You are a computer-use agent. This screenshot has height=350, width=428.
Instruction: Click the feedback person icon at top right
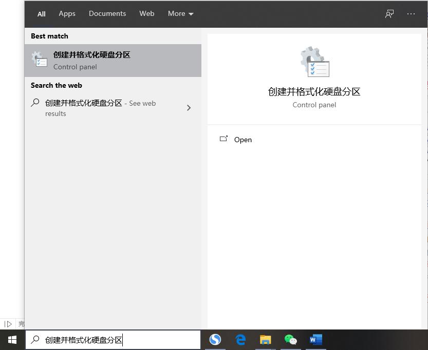389,14
